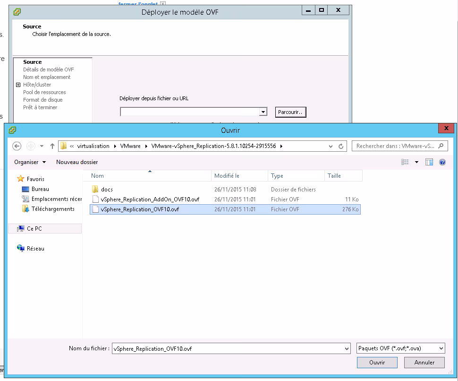Viewport: 458px width, 381px height.
Task: Expand the Hôte/cluster tree node
Action: click(18, 85)
